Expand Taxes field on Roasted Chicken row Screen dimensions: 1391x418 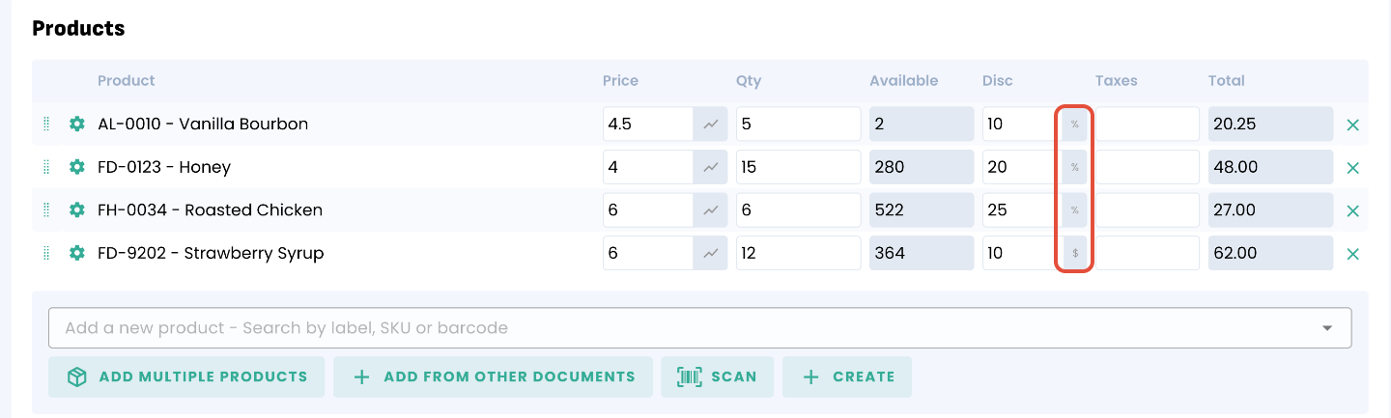pyautogui.click(x=1147, y=210)
